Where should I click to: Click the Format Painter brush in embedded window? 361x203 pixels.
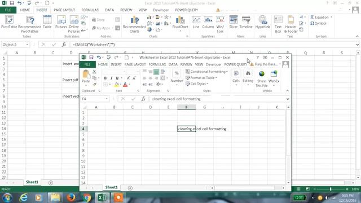tap(94, 84)
